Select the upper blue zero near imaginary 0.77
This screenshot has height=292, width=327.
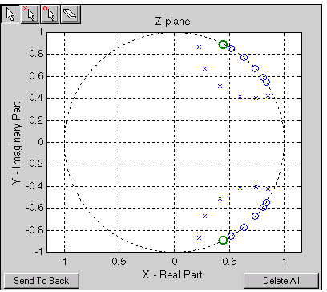point(244,57)
